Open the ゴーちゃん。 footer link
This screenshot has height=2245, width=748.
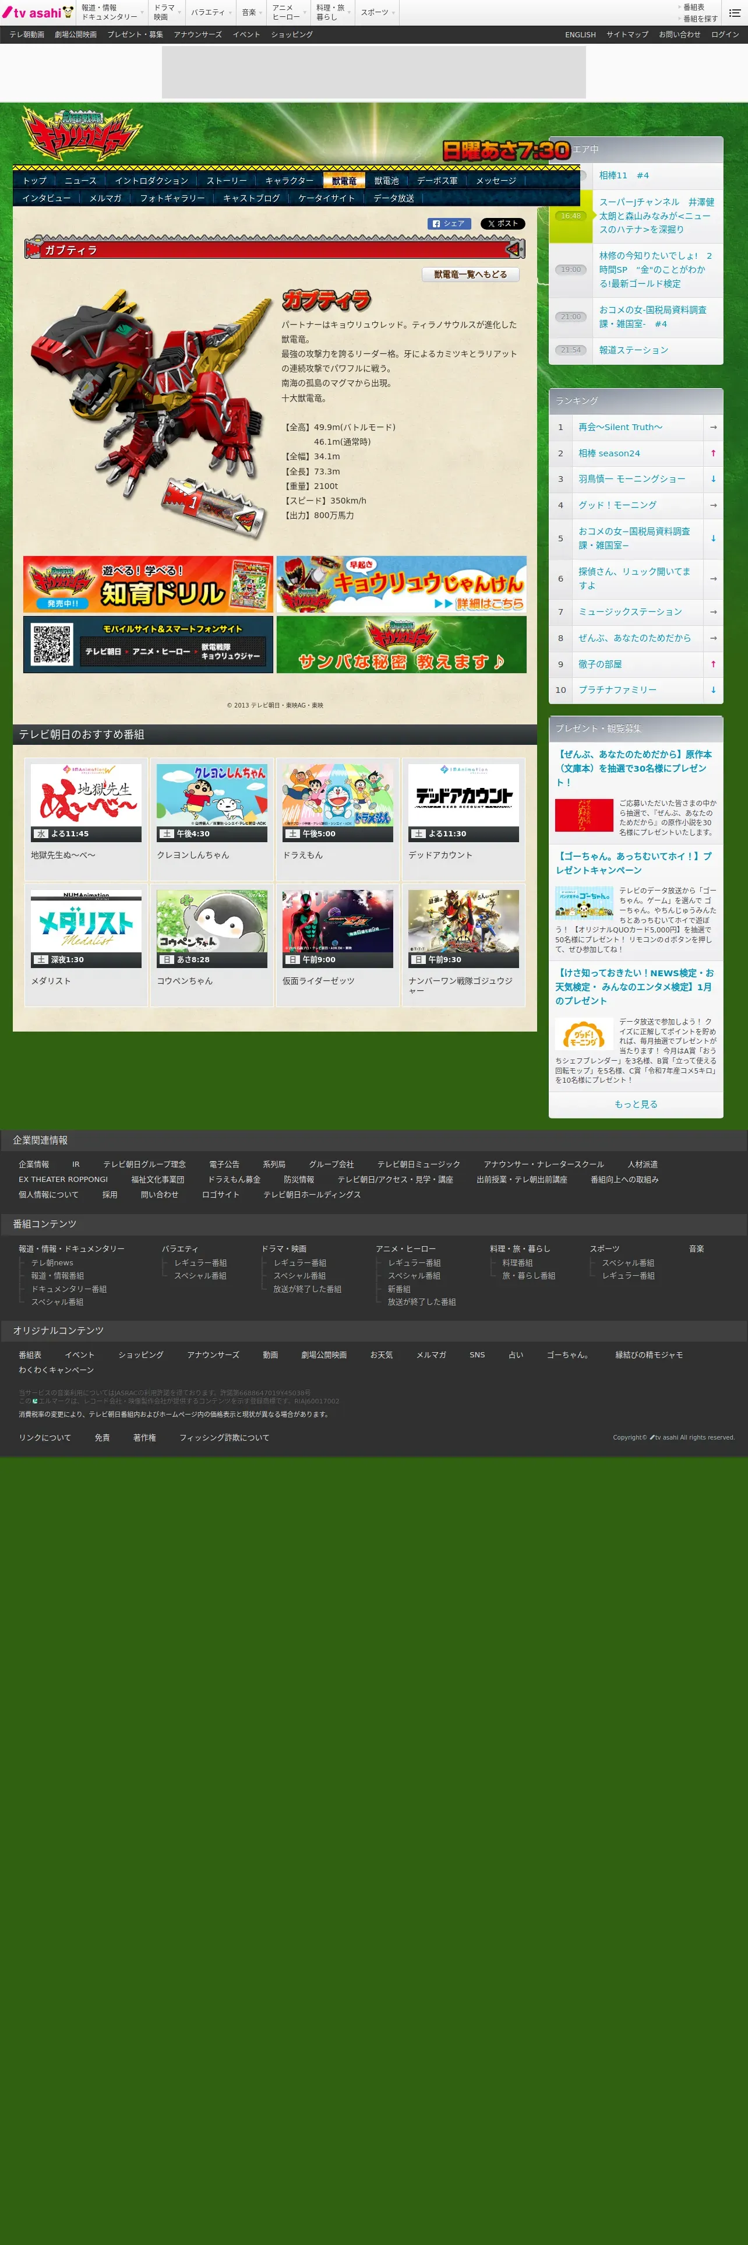(570, 1354)
